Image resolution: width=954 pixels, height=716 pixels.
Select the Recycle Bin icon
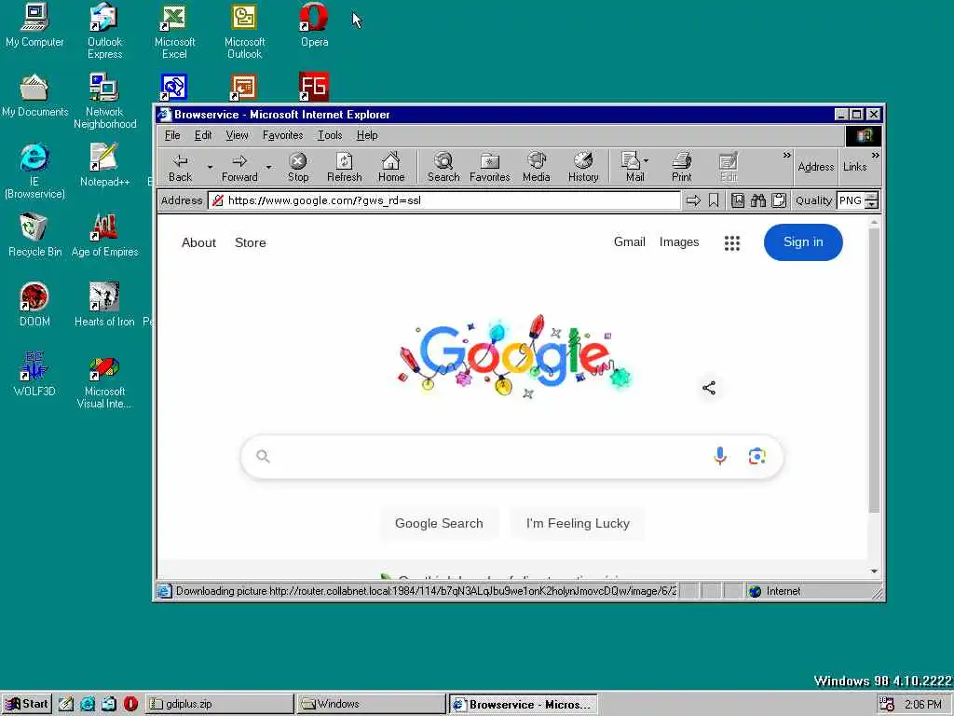[x=34, y=235]
